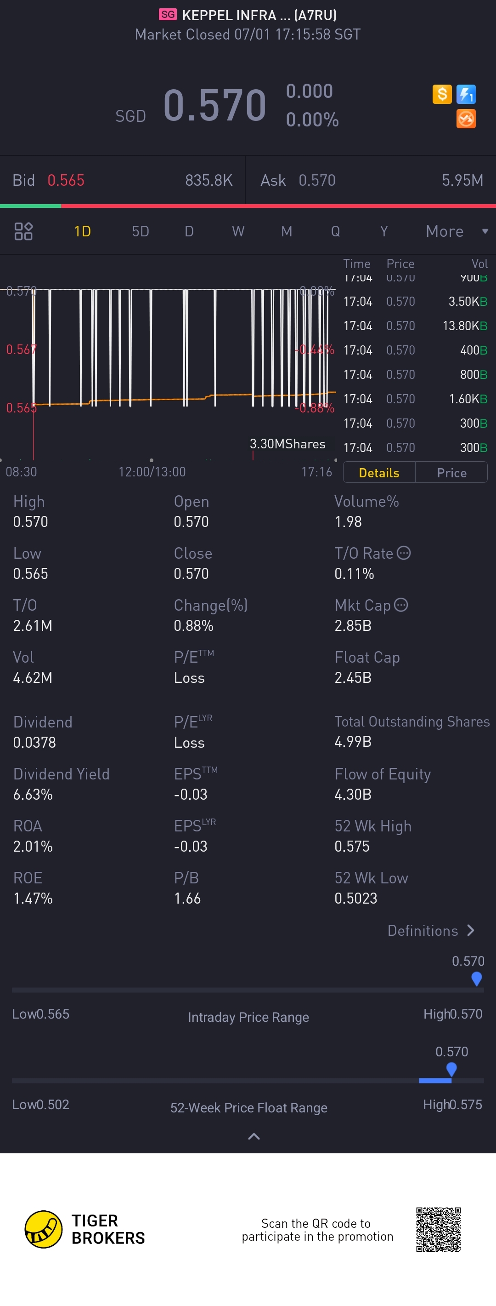The width and height of the screenshot is (496, 1306).
Task: Tap the promotion QR code
Action: (x=438, y=1230)
